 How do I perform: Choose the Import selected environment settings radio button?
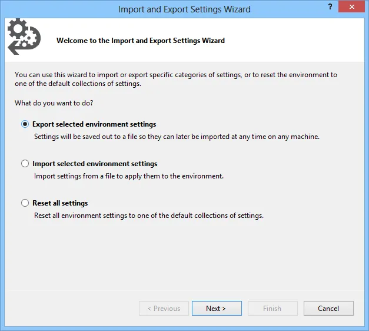point(25,164)
